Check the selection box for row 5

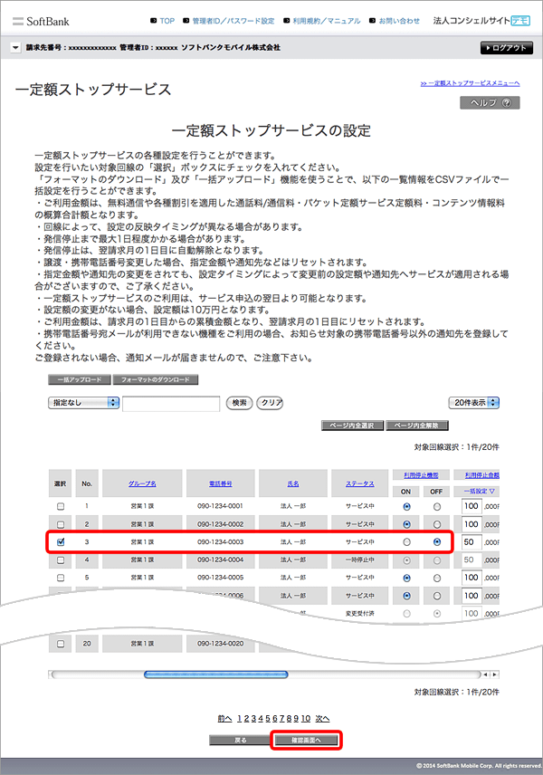[61, 578]
